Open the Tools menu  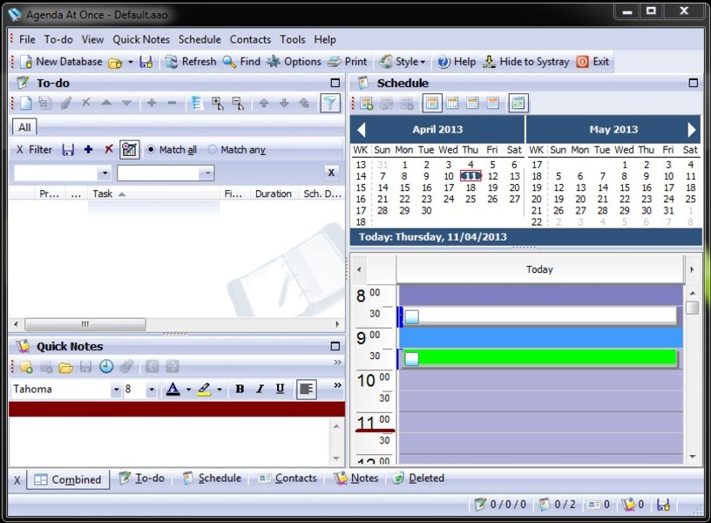tap(293, 39)
